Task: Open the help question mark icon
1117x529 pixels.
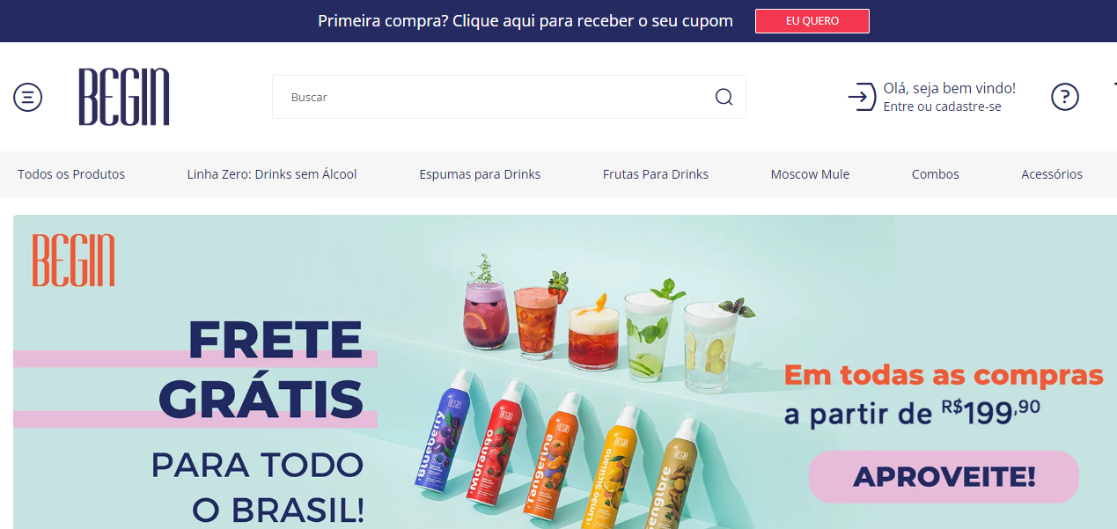Action: tap(1065, 97)
